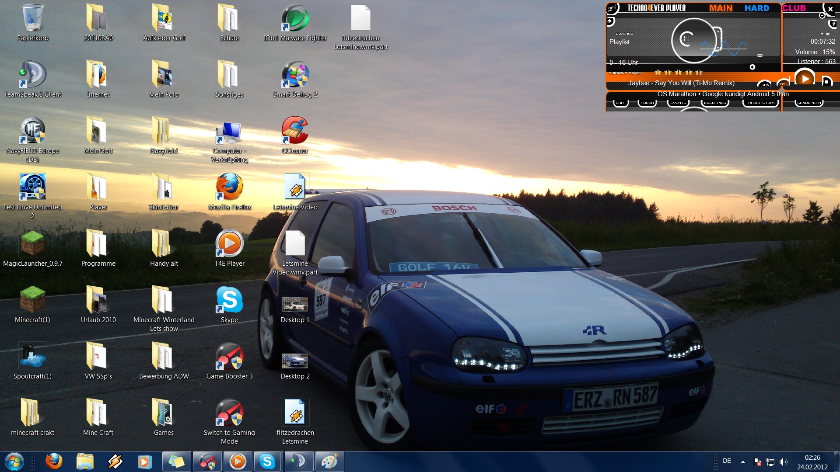This screenshot has height=472, width=840.
Task: Open the SENDEPLAN schedule button
Action: [809, 103]
